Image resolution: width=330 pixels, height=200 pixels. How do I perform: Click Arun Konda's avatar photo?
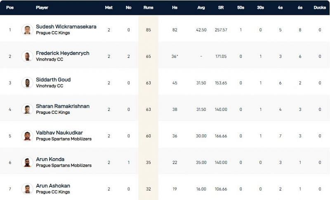27,162
